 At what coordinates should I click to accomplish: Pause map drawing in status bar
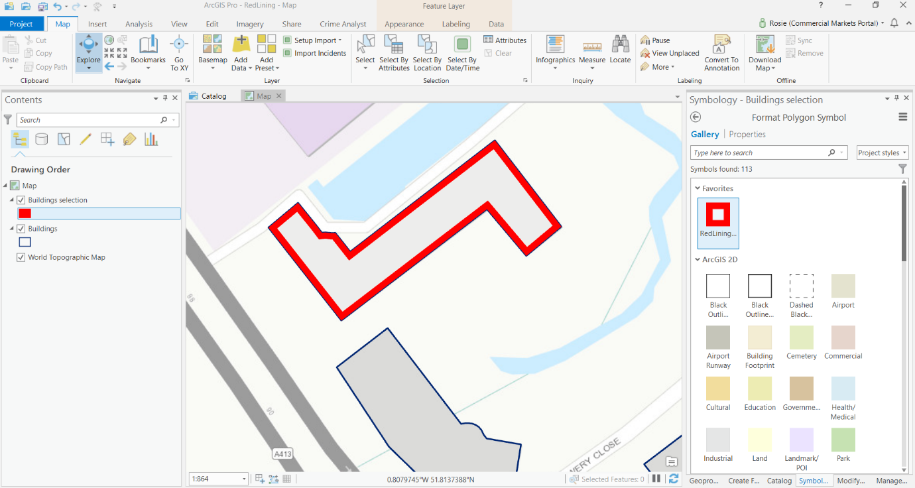pos(656,479)
